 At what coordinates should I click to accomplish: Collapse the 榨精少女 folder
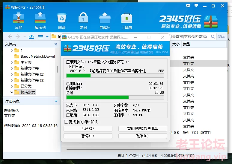pos(12,92)
